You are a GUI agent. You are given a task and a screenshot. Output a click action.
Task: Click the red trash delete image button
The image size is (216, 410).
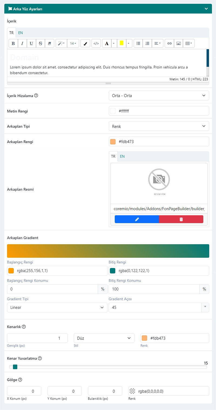click(181, 219)
